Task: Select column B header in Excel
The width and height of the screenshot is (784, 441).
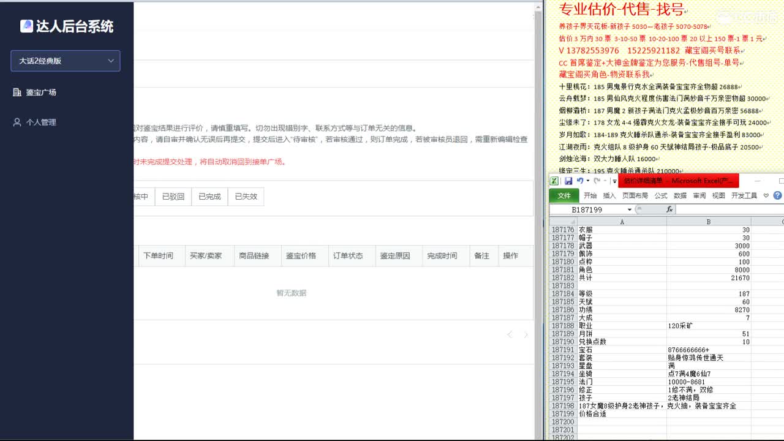Action: [x=709, y=222]
